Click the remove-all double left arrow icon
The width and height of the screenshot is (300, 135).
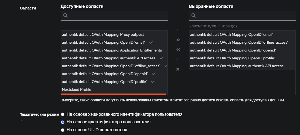pos(178,50)
